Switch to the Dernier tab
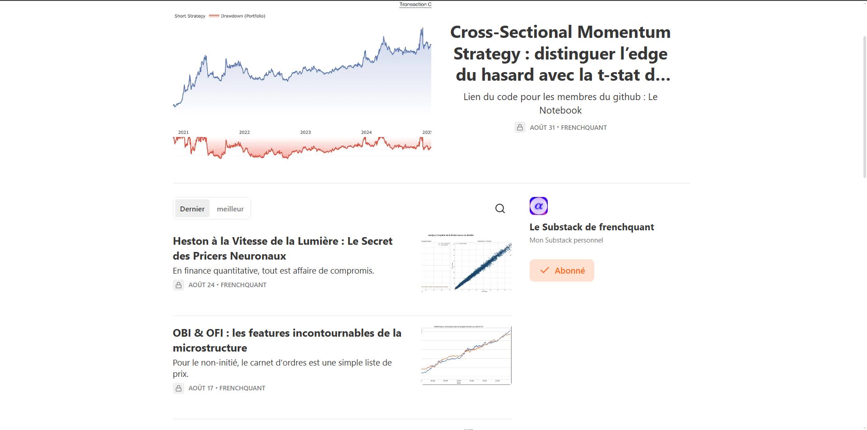The image size is (867, 430). tap(192, 209)
